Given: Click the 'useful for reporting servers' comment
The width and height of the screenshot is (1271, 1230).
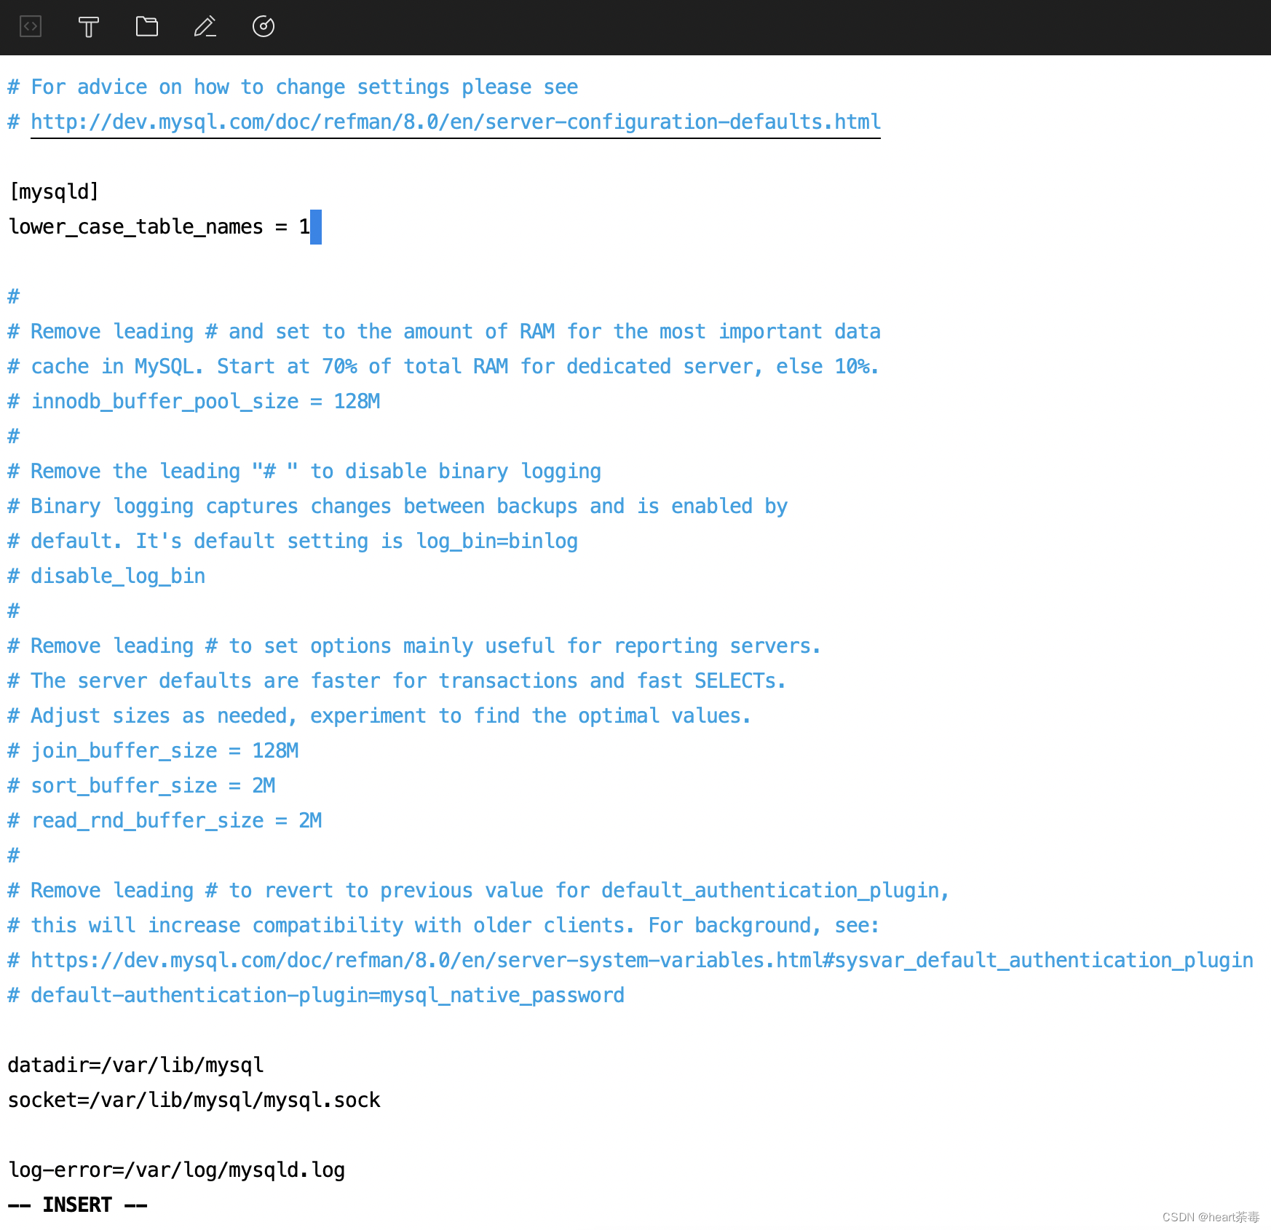Looking at the screenshot, I should coord(415,646).
